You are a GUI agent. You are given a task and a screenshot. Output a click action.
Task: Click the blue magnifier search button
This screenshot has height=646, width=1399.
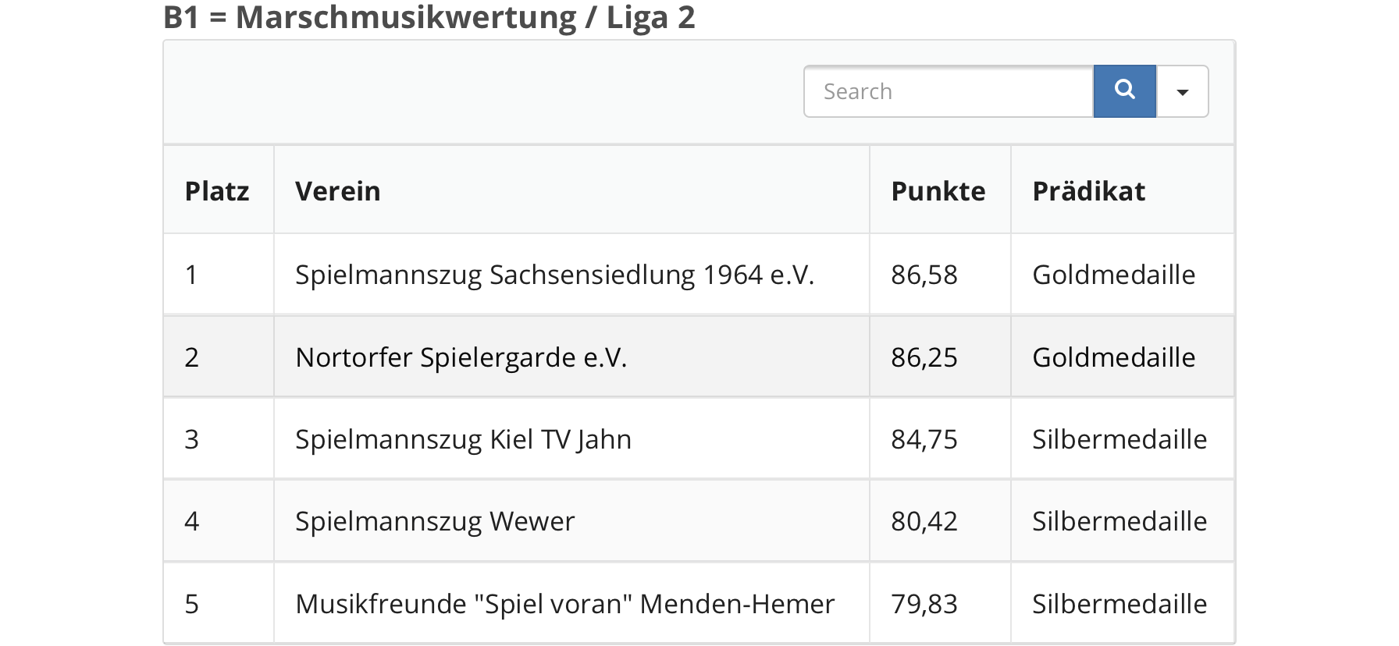click(1124, 91)
